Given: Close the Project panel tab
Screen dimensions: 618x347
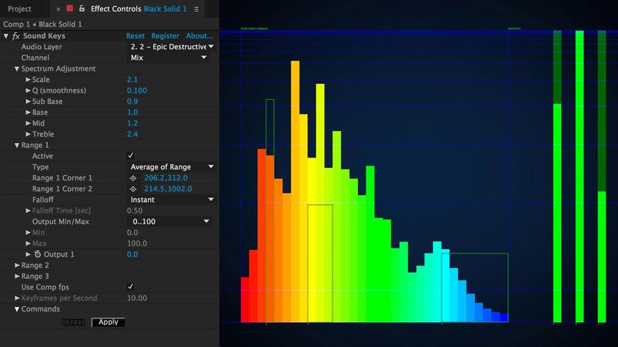Looking at the screenshot, I should [58, 9].
